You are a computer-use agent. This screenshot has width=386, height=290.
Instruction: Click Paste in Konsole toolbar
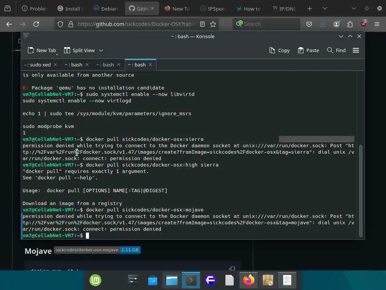pos(308,50)
